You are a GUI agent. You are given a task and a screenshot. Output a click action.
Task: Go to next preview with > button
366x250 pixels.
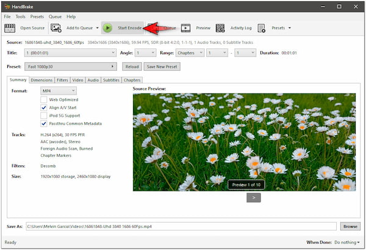(254, 197)
